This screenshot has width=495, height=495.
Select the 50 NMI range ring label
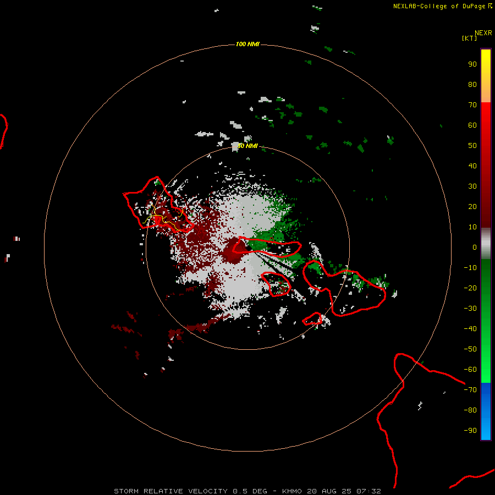248,146
